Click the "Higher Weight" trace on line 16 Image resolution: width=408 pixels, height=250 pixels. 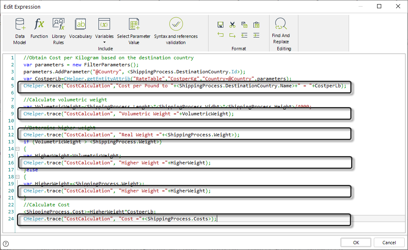point(117,163)
